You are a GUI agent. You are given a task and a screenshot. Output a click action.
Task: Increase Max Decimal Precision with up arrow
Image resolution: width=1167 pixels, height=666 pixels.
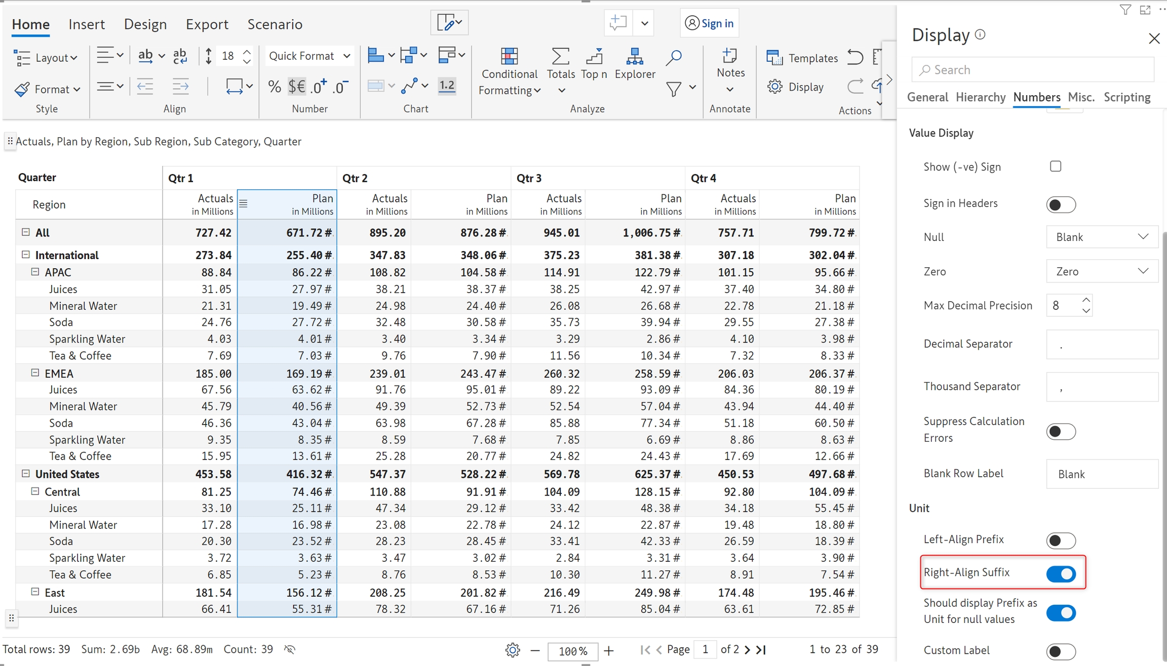pyautogui.click(x=1086, y=300)
